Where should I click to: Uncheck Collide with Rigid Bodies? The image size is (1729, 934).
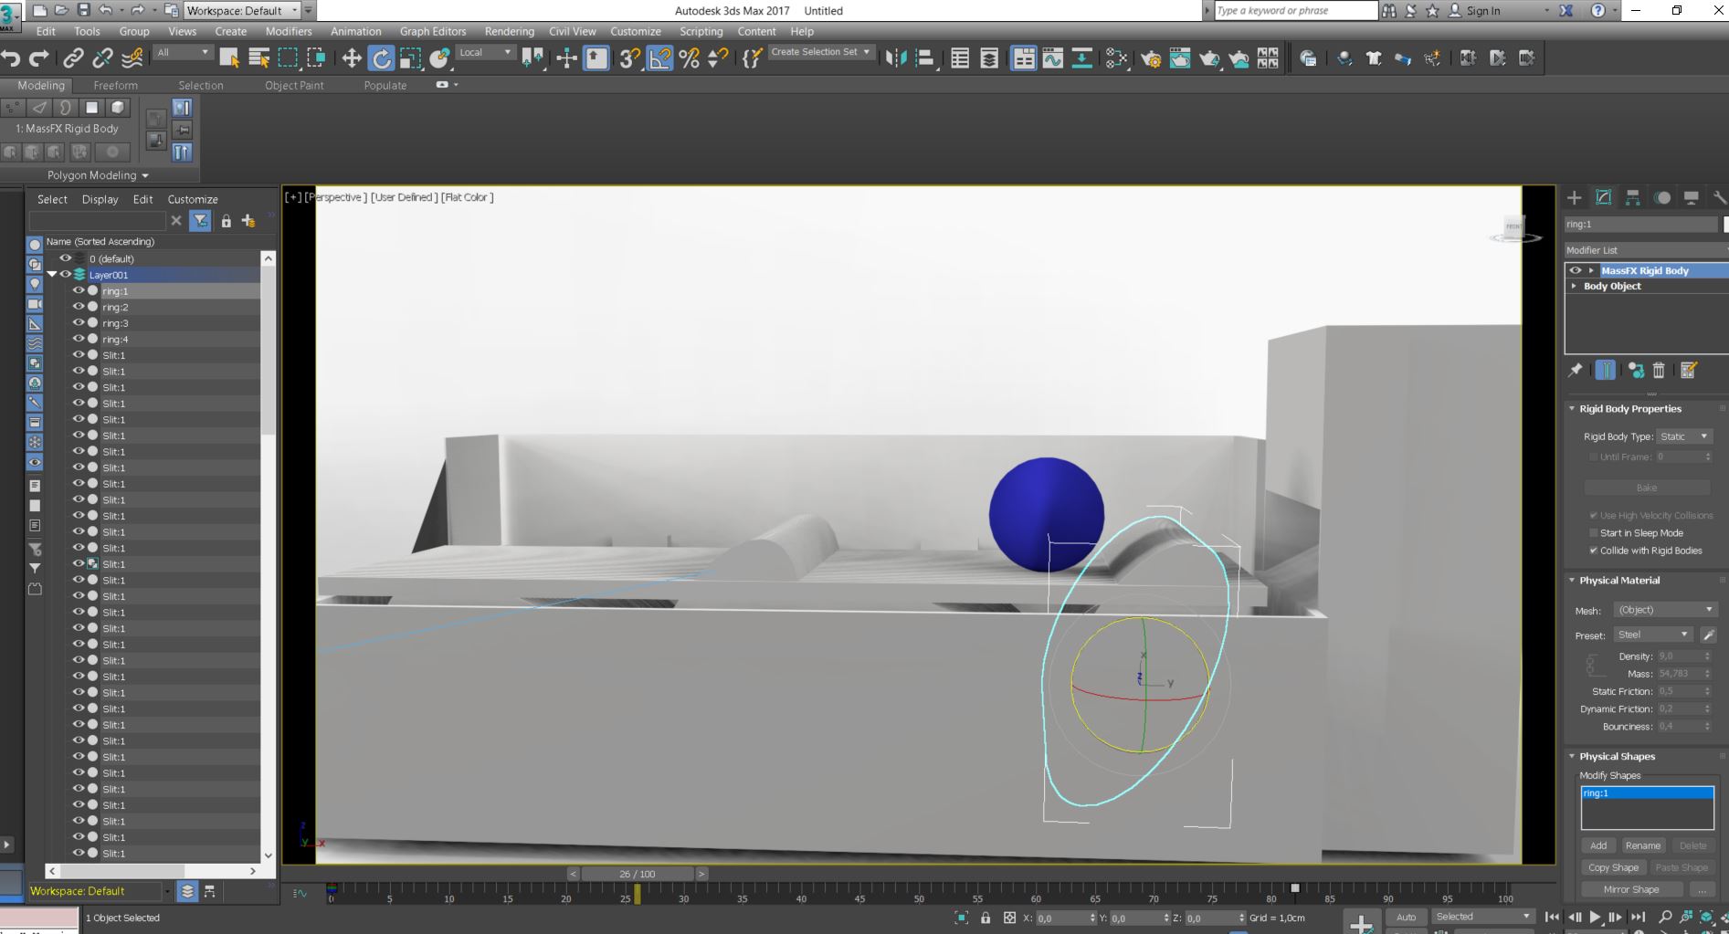(x=1595, y=551)
